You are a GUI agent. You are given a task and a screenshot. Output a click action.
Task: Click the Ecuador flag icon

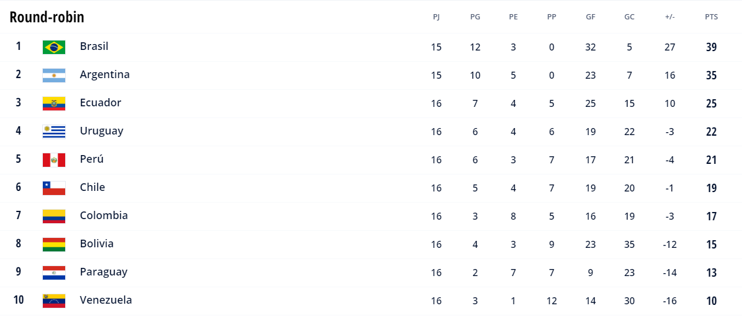coord(54,103)
